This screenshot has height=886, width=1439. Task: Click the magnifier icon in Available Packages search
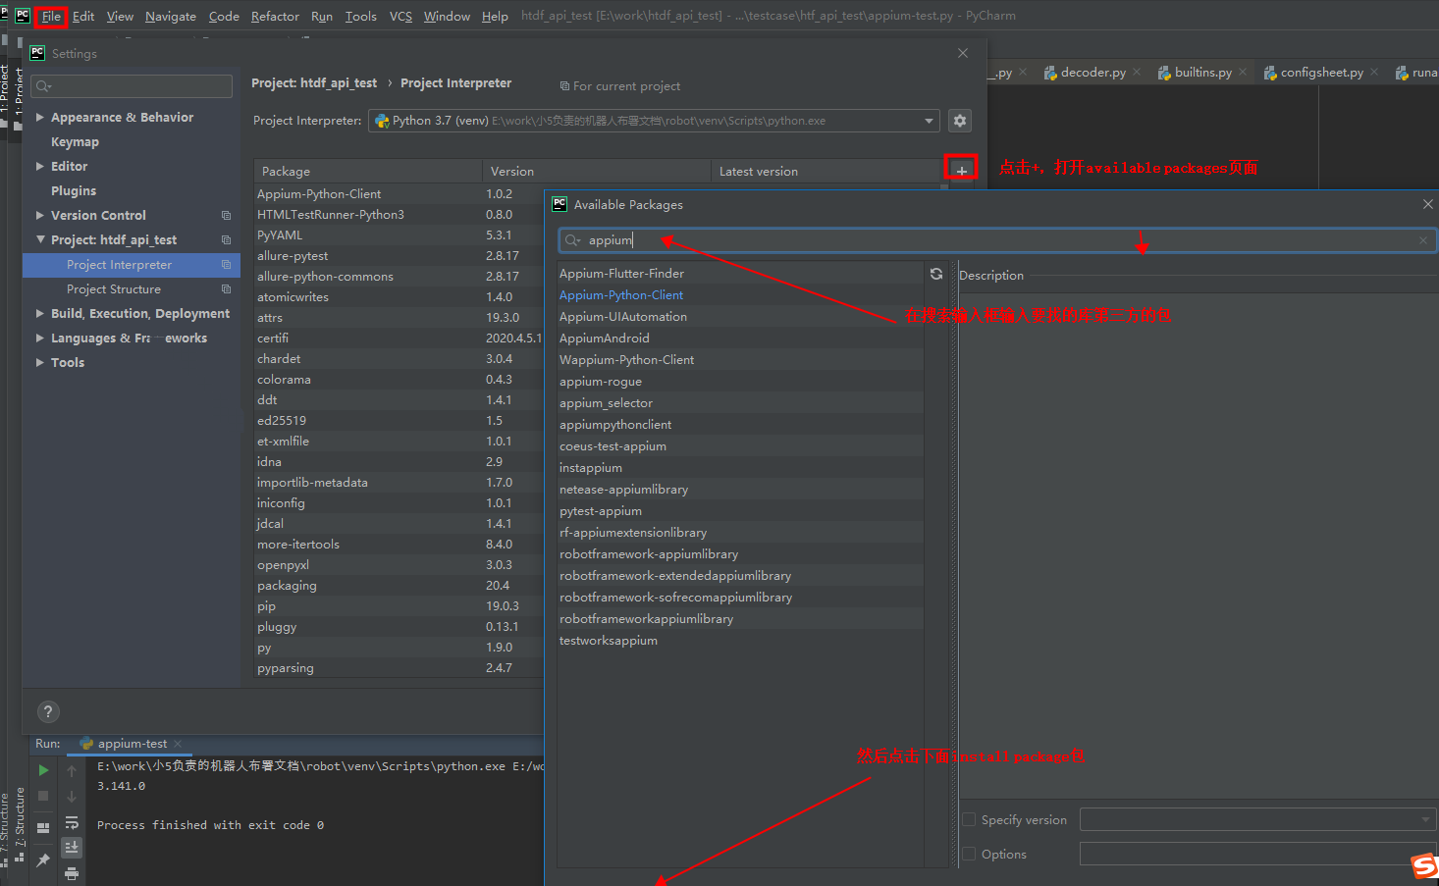pyautogui.click(x=573, y=240)
